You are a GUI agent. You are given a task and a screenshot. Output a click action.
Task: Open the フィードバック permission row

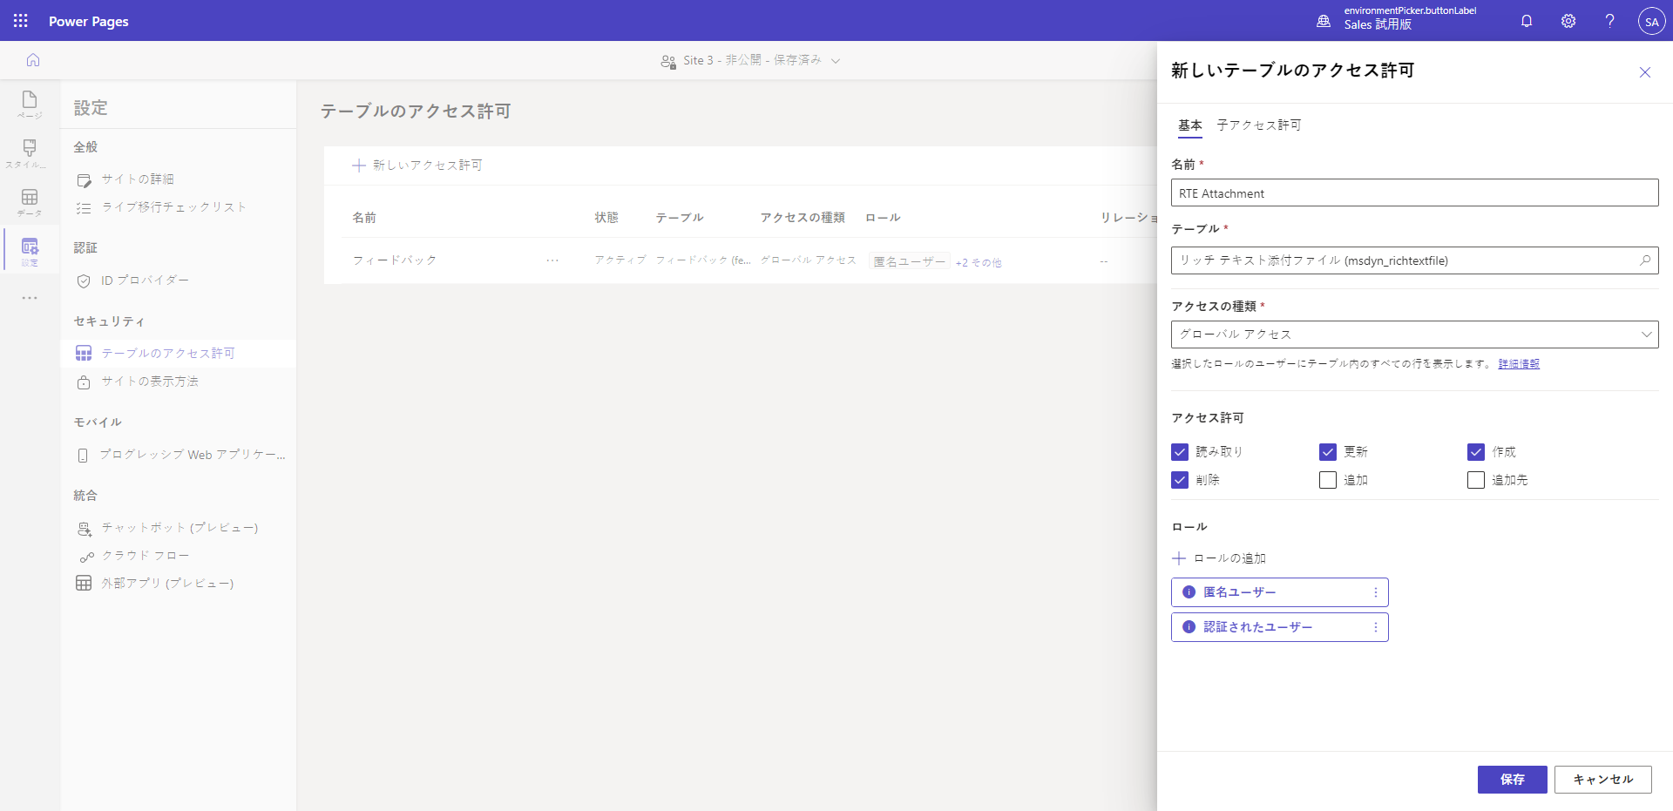point(395,260)
